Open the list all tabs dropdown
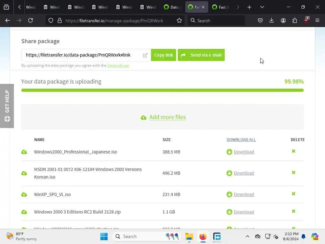The image size is (325, 244). (x=262, y=7)
